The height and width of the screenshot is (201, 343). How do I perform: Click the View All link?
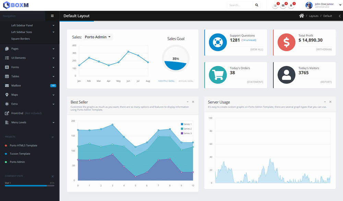[257, 49]
